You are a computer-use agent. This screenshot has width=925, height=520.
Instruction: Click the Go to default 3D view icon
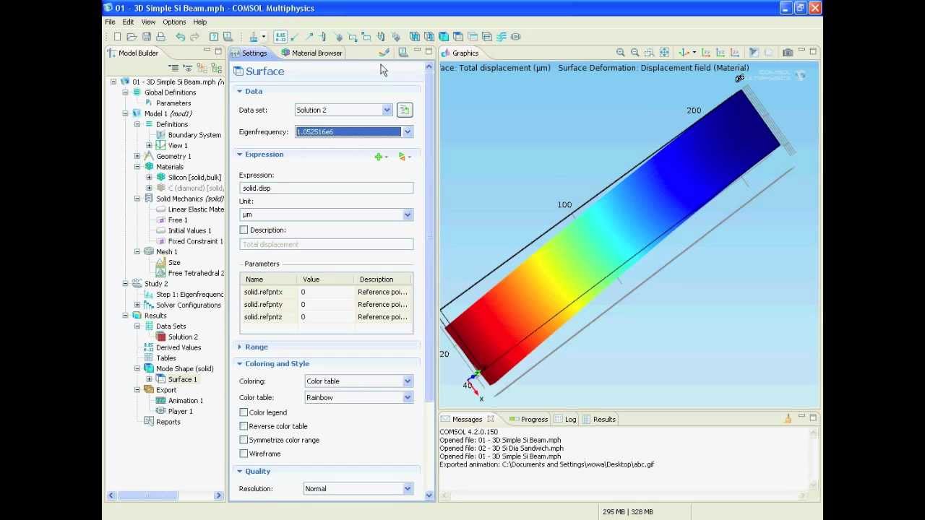tap(684, 53)
